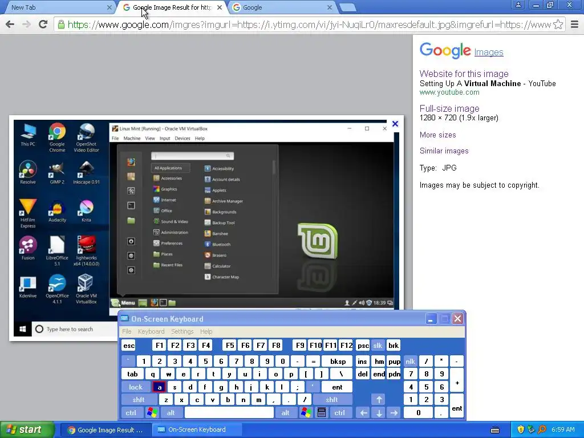Click the bksp key
Screen dimensions: 584x438
click(x=338, y=361)
